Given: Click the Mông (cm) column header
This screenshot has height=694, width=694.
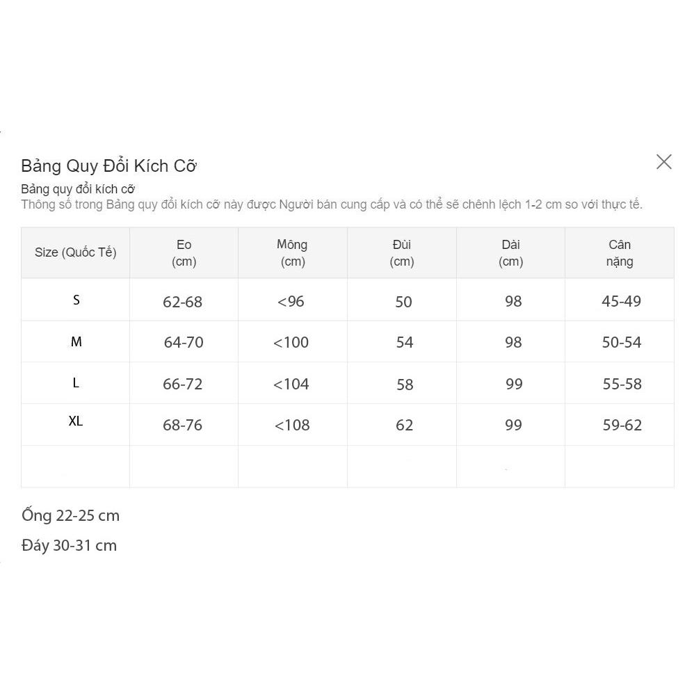Looking at the screenshot, I should (293, 252).
